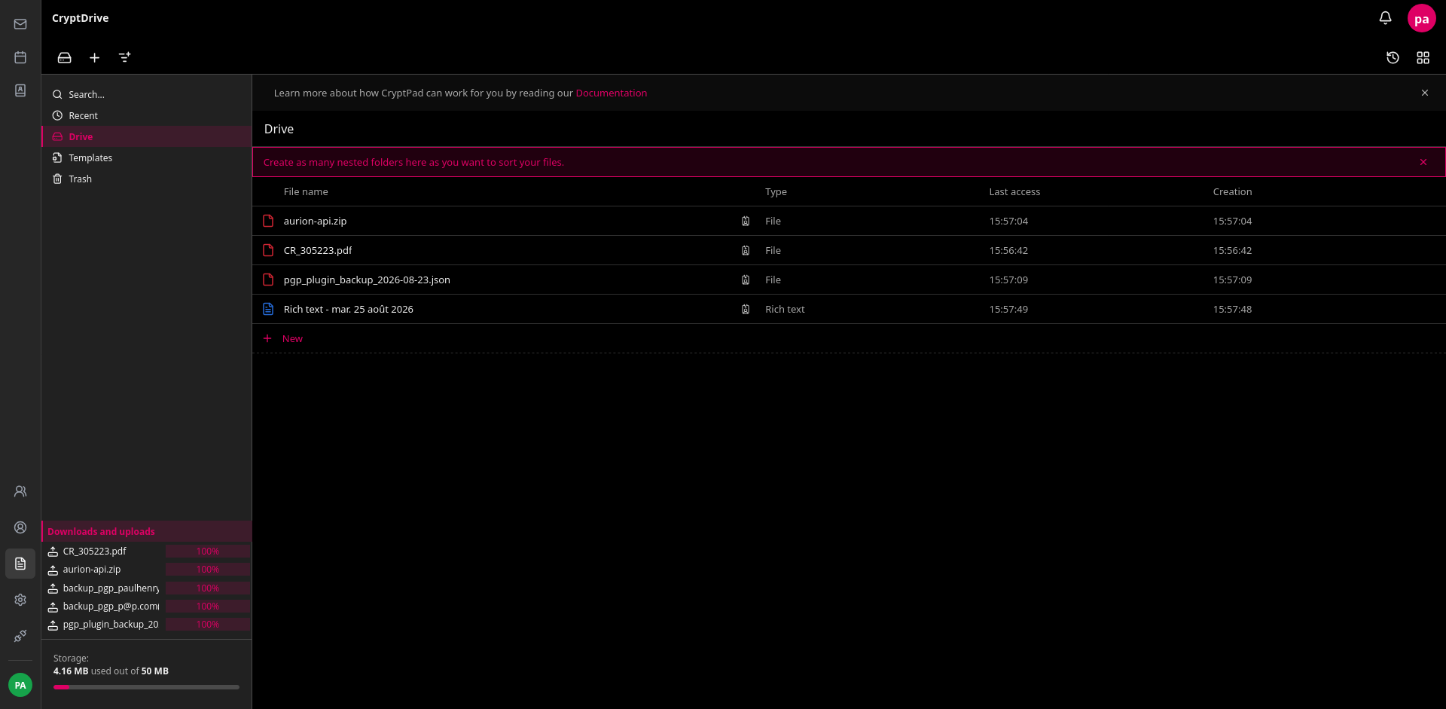Click the 15:56:42 creation time cell
Image resolution: width=1446 pixels, height=709 pixels.
(1232, 250)
